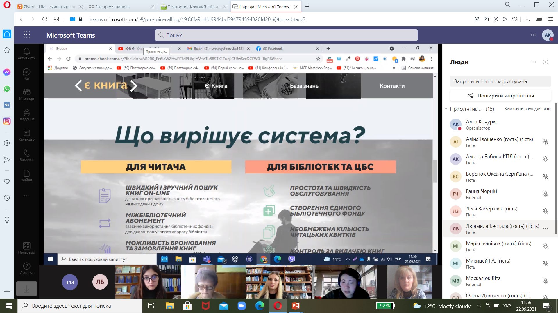
Task: Open the Activity feed in Teams sidebar
Action: tap(26, 54)
